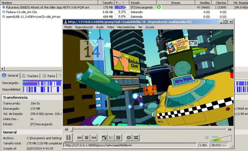Select the openSUSE-11.2-KDE4-LiveCD torrent
The height and width of the screenshot is (151, 248).
pyautogui.click(x=33, y=17)
